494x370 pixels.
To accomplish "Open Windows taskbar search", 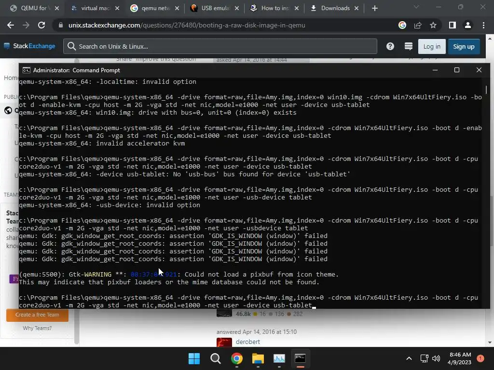I will (216, 358).
